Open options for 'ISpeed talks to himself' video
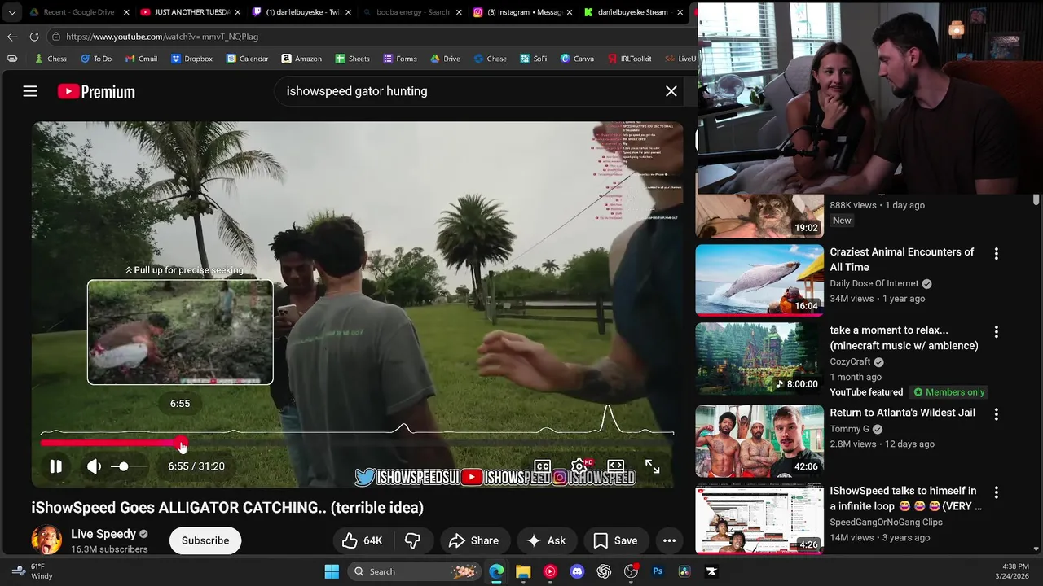The width and height of the screenshot is (1043, 586). click(x=996, y=493)
